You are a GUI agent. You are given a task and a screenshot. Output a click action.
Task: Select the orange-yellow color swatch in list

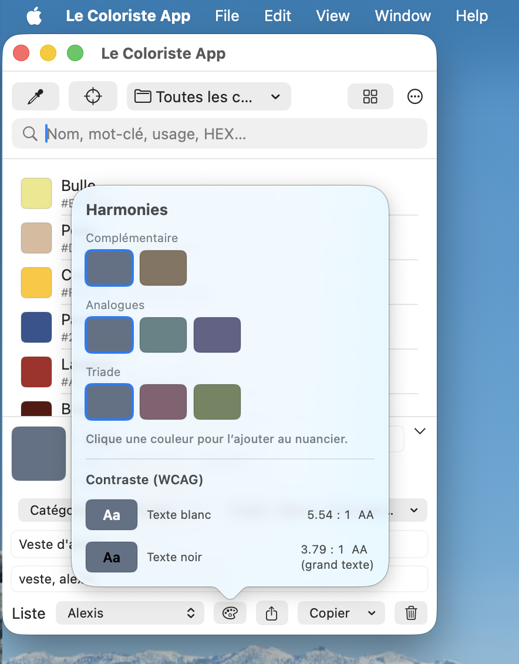36,283
